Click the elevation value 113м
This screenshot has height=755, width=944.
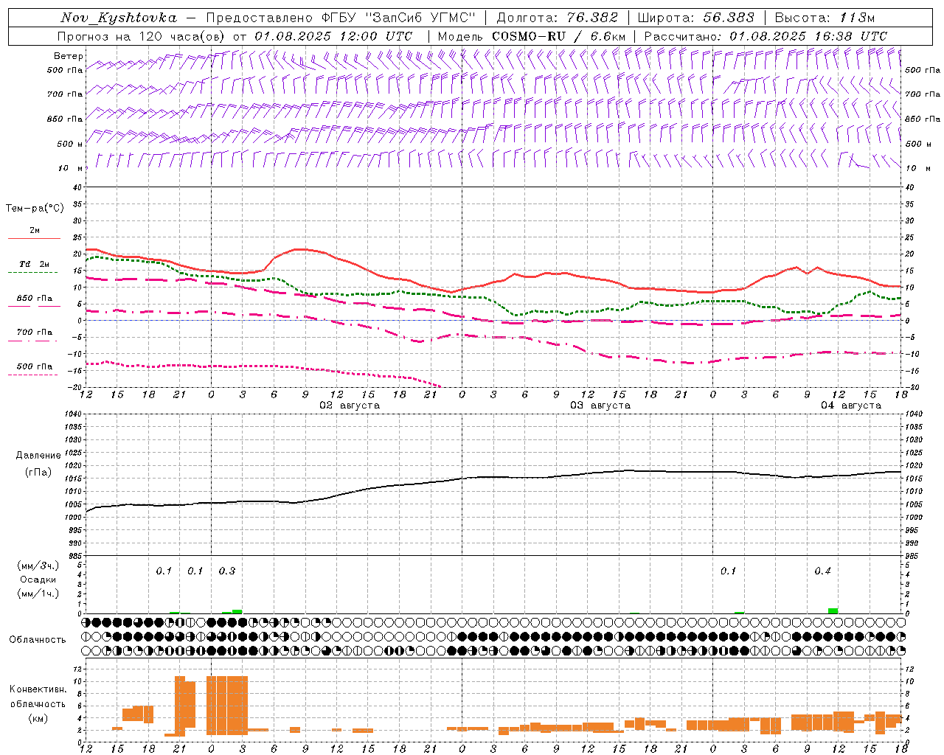click(857, 18)
